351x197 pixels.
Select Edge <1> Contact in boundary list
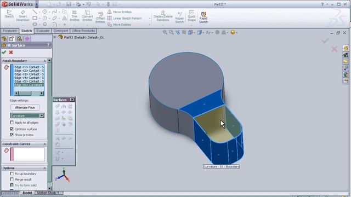(x=29, y=67)
